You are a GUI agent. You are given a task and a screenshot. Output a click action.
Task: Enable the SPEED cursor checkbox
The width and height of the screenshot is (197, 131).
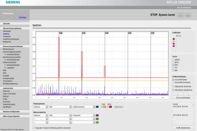173,60
